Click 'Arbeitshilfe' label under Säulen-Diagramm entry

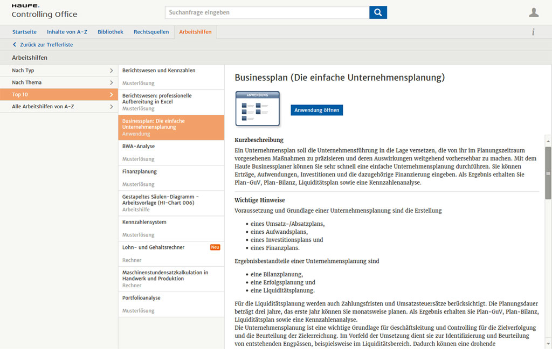click(x=136, y=210)
